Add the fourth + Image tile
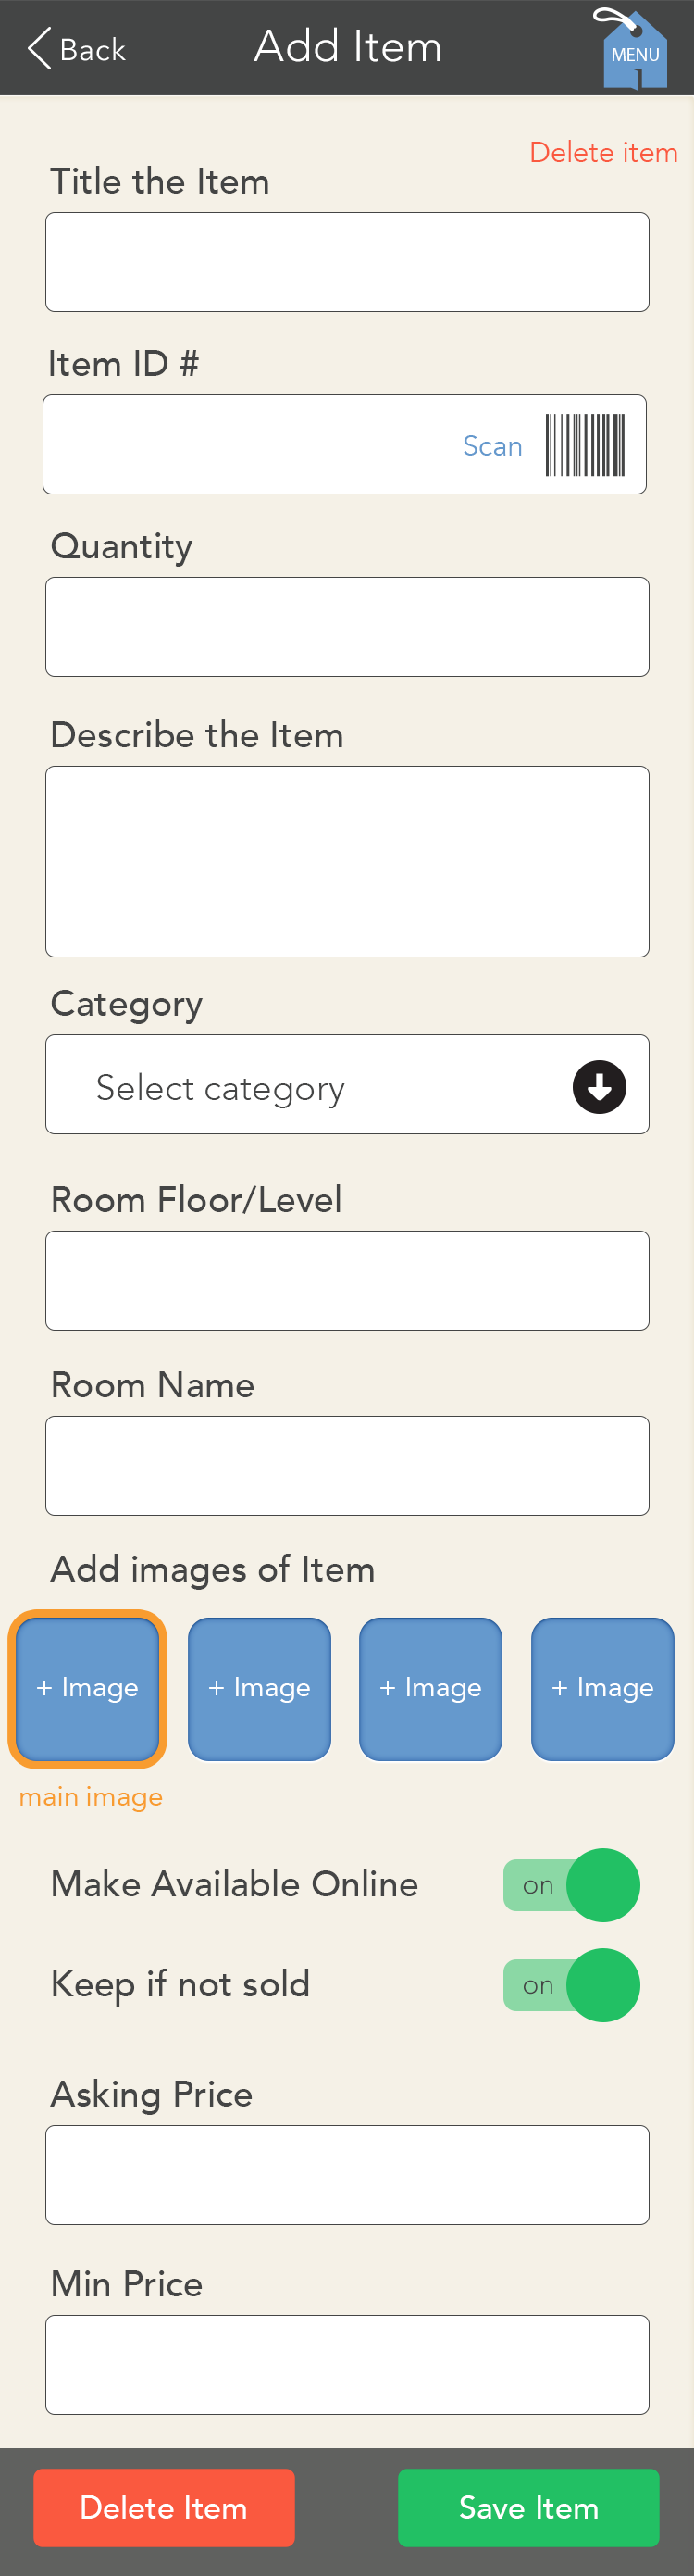The width and height of the screenshot is (694, 2576). (602, 1688)
